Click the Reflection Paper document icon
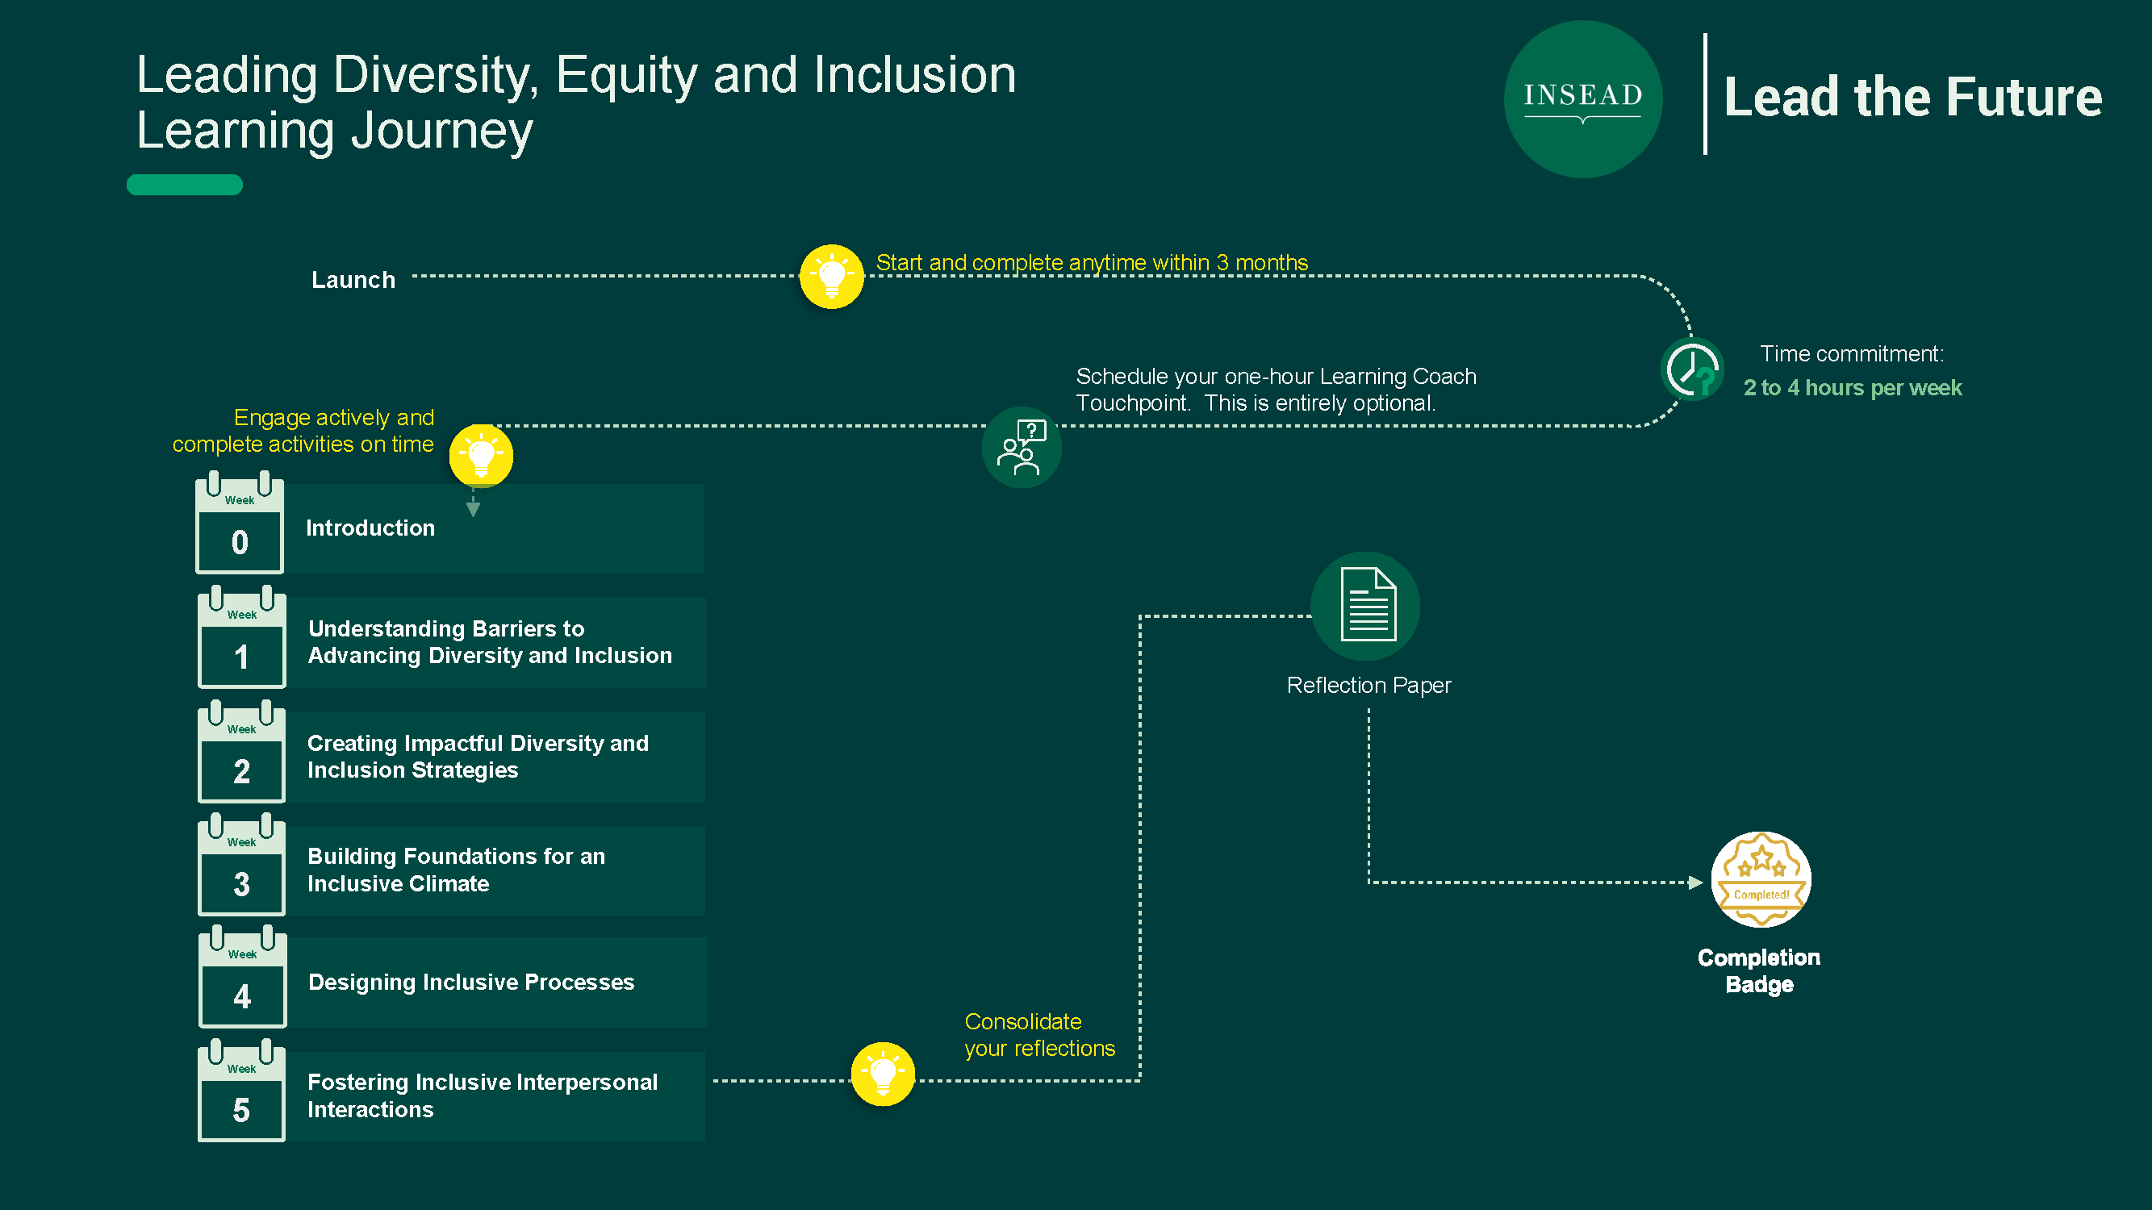The image size is (2152, 1210). [x=1365, y=606]
